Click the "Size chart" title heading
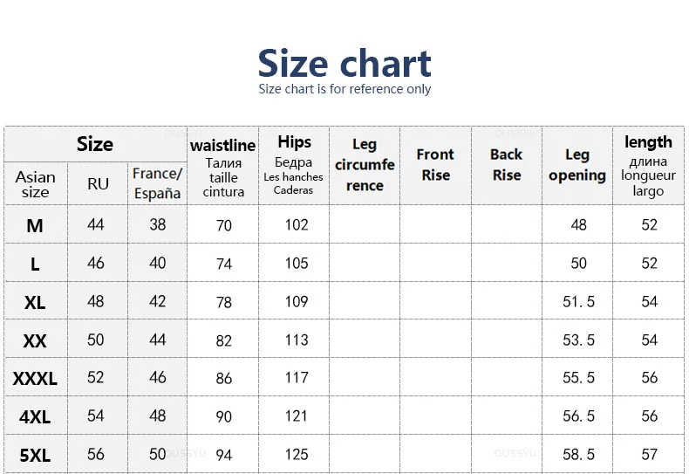The height and width of the screenshot is (474, 689). tap(344, 63)
